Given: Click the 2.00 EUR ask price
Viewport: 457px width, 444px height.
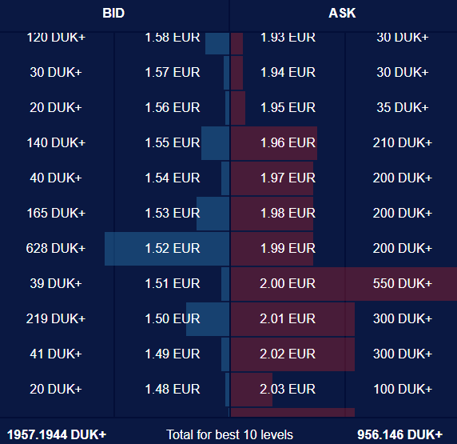Looking at the screenshot, I should (x=288, y=284).
